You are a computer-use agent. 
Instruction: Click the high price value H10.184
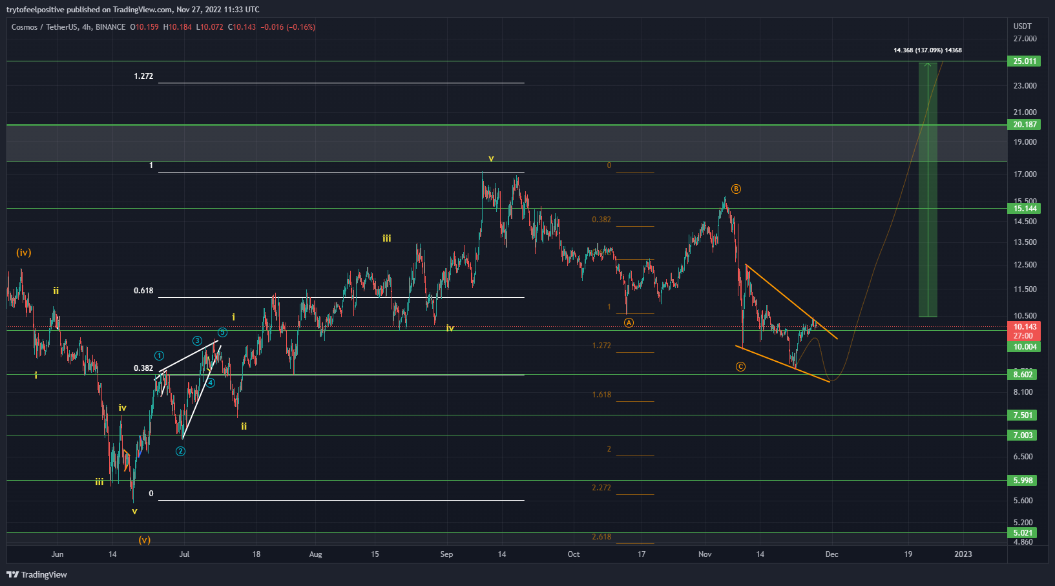pos(178,27)
